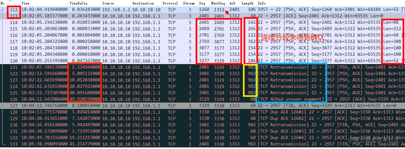This screenshot has width=405, height=149.
Task: Click TimeDelta value 41.214779000
Action: 84,144
